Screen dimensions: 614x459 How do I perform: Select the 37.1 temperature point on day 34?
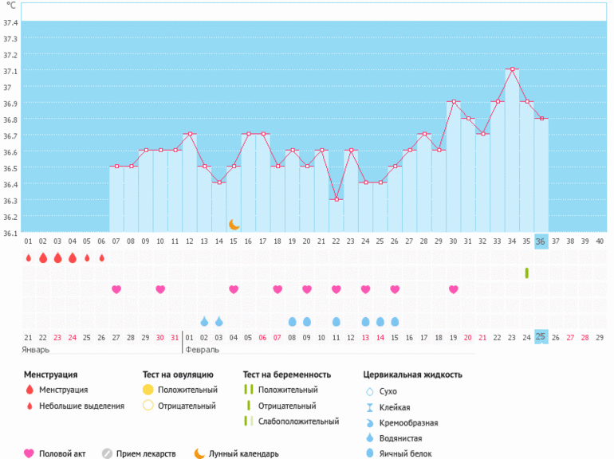[x=512, y=69]
